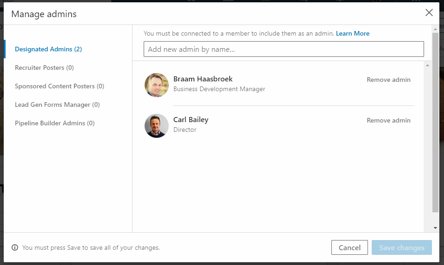
Task: Switch to Sponsored Content Posters (0)
Action: click(x=59, y=86)
